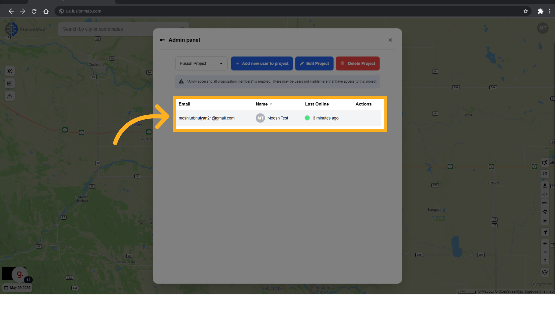Toggle the 2D map view
This screenshot has width=555, height=312.
click(545, 174)
